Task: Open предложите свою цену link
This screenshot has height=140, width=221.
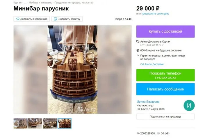Action: (155, 14)
